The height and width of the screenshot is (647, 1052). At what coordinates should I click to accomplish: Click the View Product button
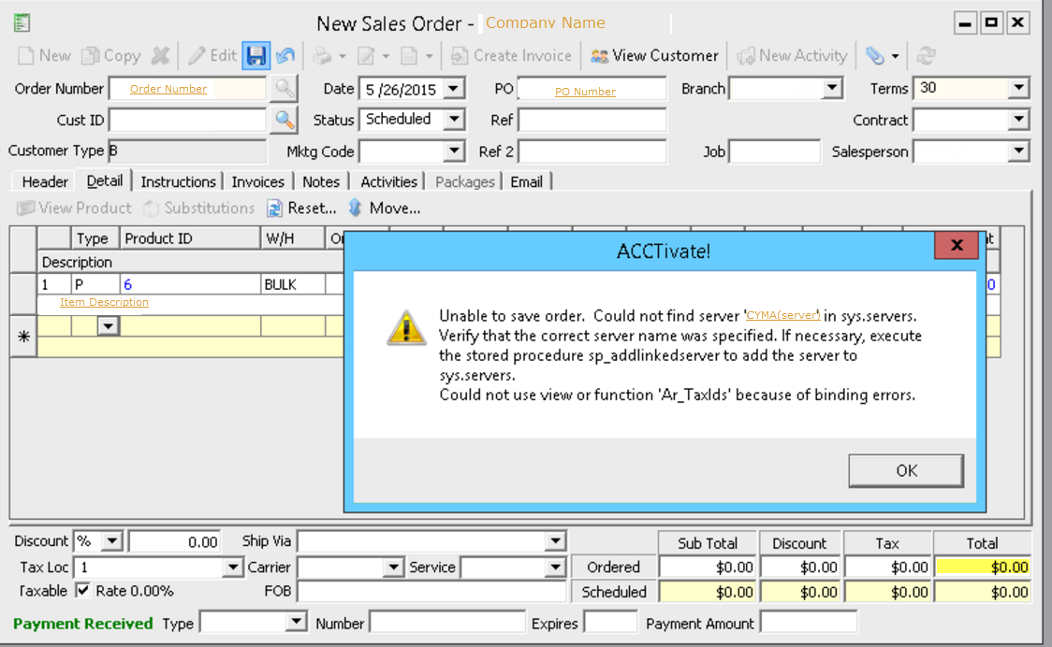click(x=75, y=208)
